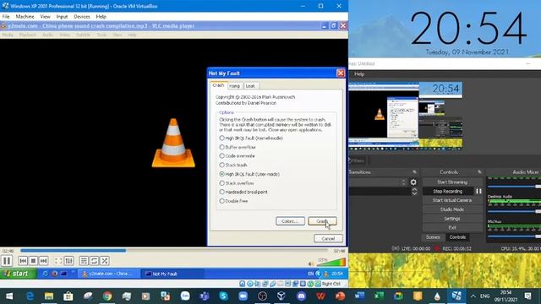This screenshot has width=541, height=304.
Task: Select High IRQL fault (Kernelmode) option
Action: [x=251, y=138]
